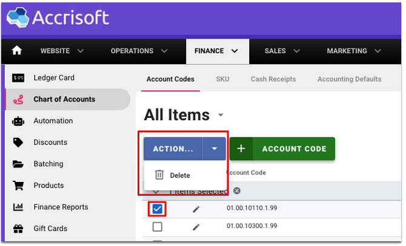Uncheck the checkbox for 01.00.10110.1.99

pos(157,209)
